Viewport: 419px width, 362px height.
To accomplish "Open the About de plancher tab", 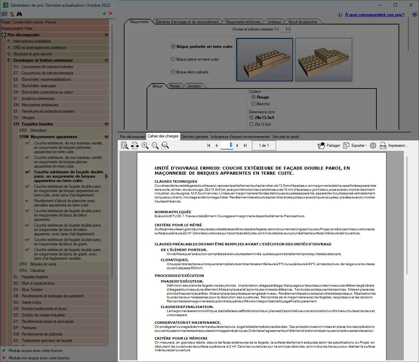I will click(303, 22).
